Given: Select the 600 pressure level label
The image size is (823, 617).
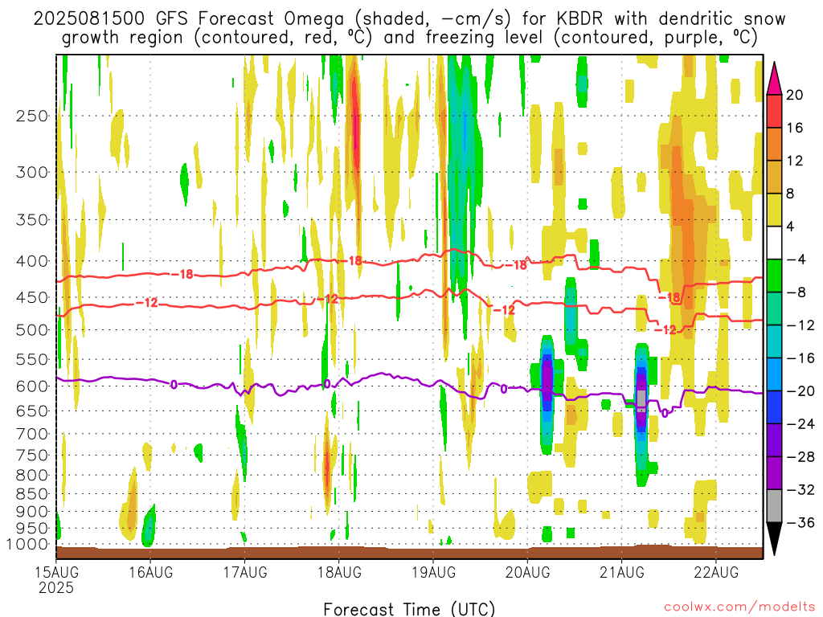Looking at the screenshot, I should [x=31, y=386].
